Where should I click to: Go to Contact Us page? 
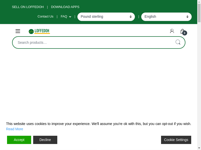45,16
